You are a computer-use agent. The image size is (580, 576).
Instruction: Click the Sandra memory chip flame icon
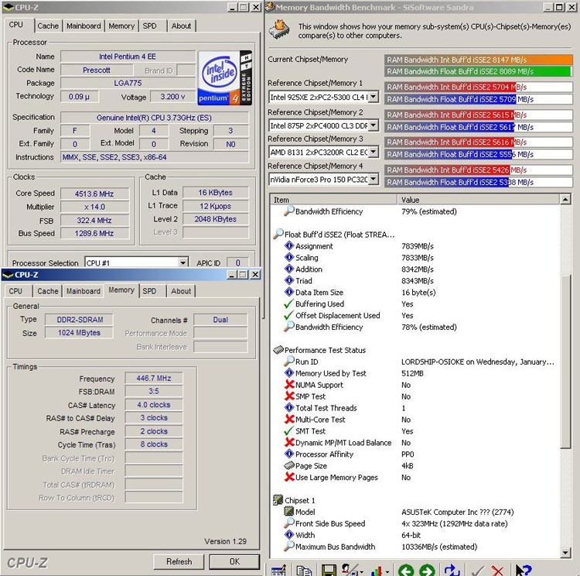coord(280,30)
